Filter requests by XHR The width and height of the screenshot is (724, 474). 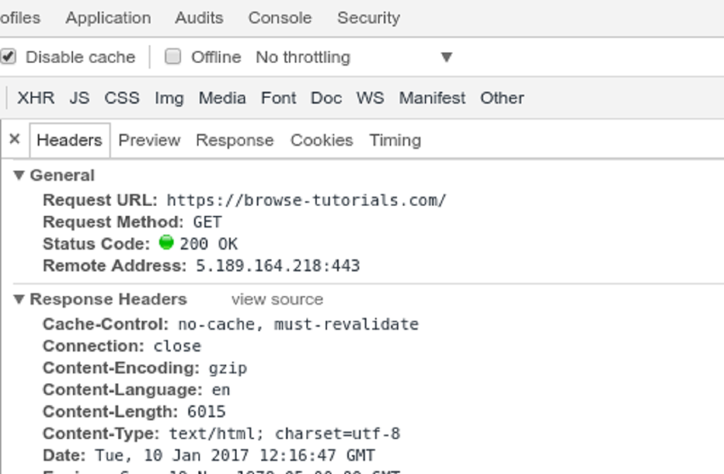pos(36,98)
